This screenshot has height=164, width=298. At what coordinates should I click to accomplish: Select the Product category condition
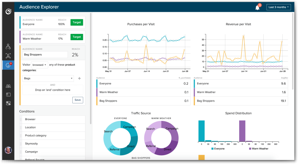pos(52,136)
